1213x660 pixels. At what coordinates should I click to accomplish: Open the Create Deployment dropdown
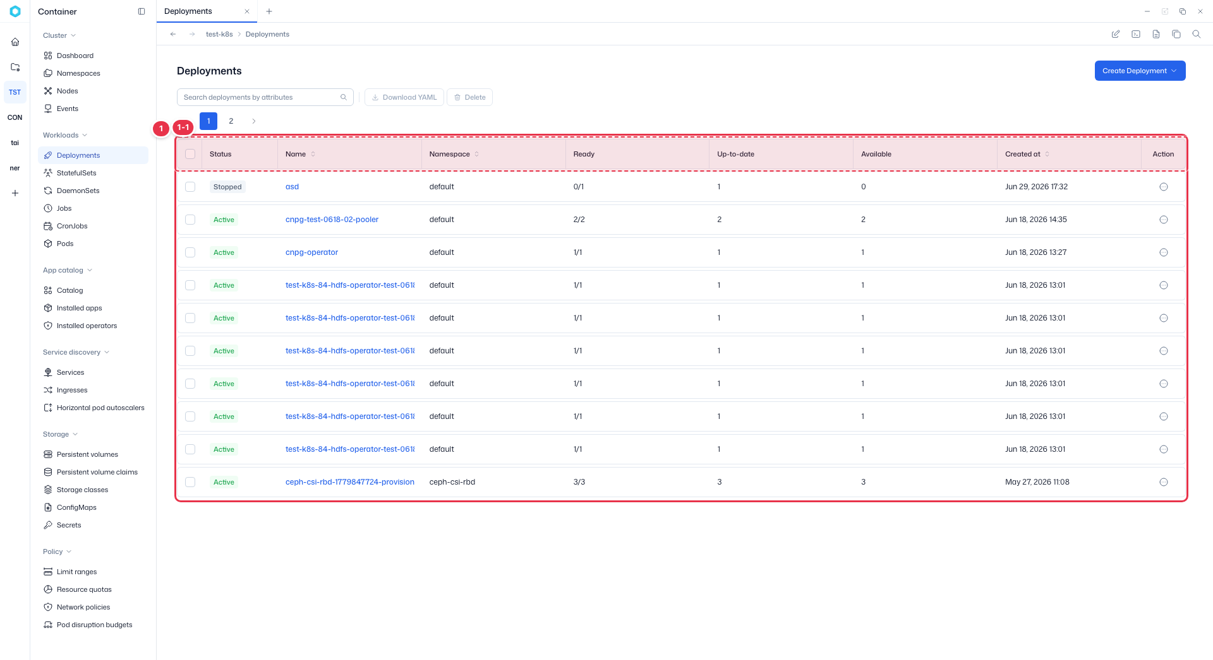1140,71
